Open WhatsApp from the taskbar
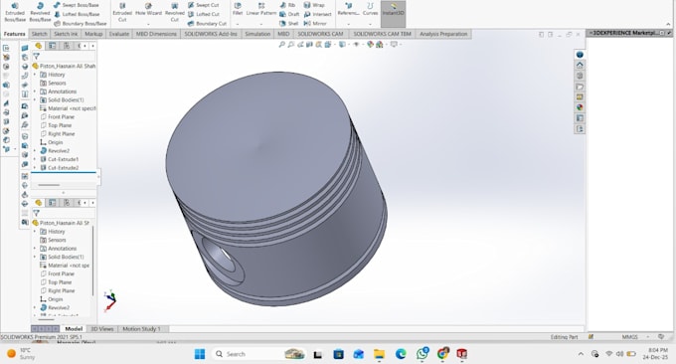Image resolution: width=676 pixels, height=364 pixels. click(422, 354)
